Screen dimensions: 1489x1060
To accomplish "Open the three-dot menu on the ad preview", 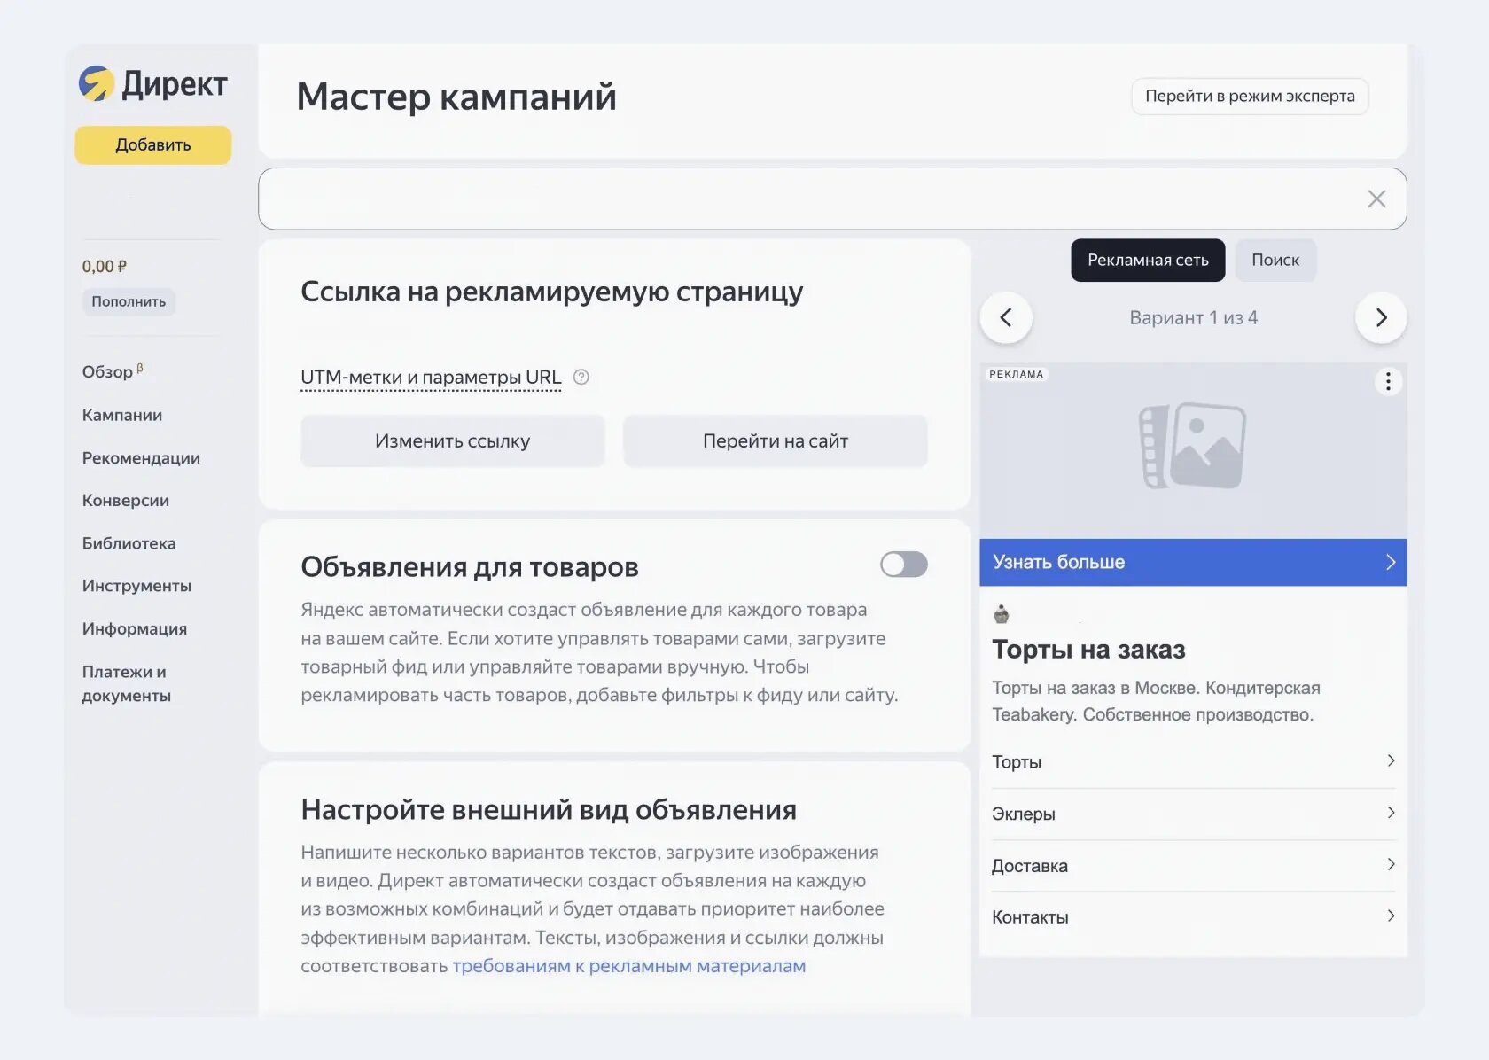I will [x=1388, y=382].
